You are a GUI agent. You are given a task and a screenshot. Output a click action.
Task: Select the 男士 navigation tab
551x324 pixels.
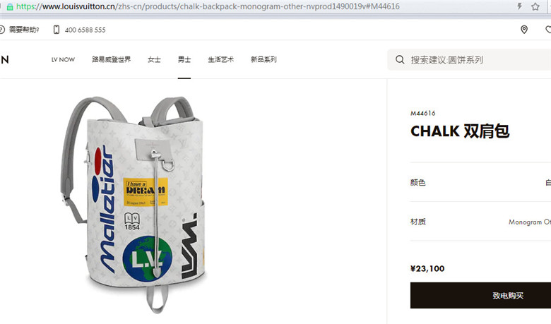tap(184, 60)
